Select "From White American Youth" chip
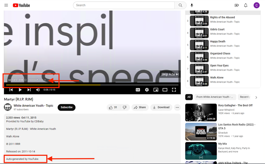This screenshot has height=164, width=265. [215, 97]
